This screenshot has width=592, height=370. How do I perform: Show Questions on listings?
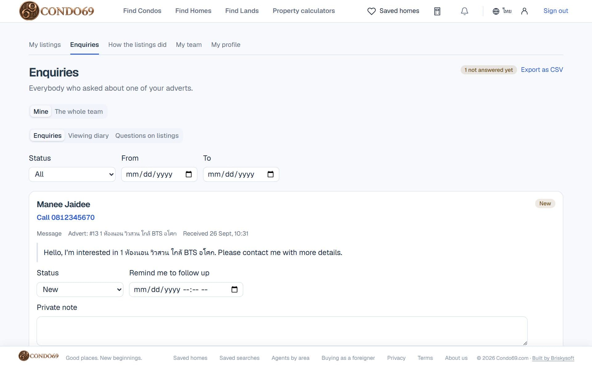point(147,136)
